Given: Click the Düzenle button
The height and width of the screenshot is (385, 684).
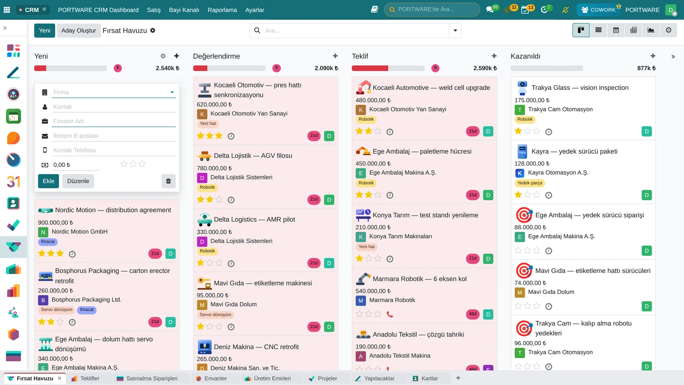Looking at the screenshot, I should pos(78,181).
